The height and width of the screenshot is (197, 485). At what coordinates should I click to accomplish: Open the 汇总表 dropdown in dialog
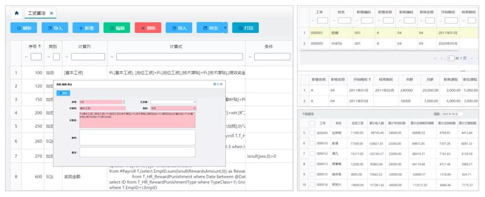(x=173, y=102)
